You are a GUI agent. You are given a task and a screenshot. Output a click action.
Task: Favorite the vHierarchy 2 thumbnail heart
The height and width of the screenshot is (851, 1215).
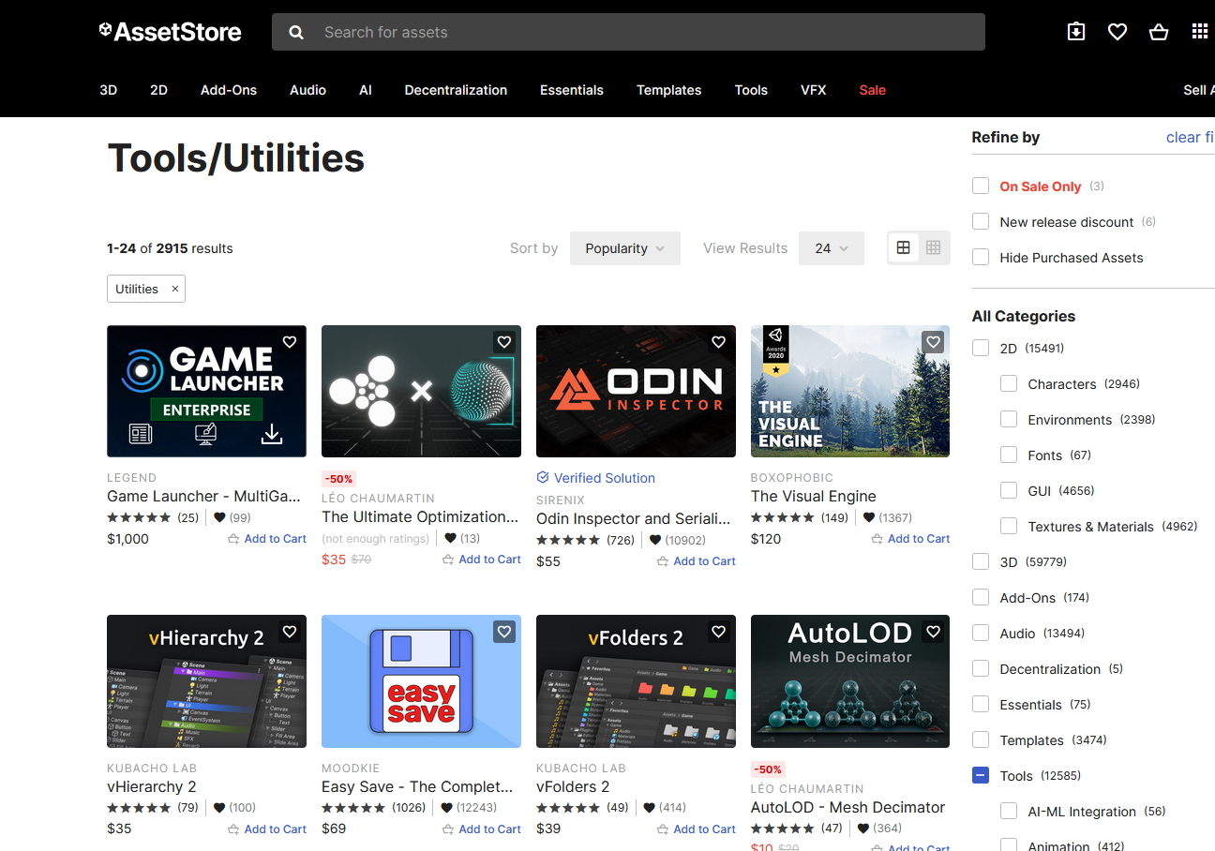(290, 632)
